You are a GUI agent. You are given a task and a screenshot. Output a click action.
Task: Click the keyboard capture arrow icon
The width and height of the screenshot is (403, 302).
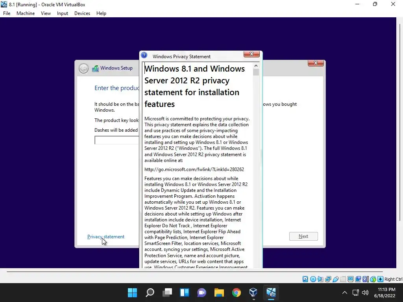pyautogui.click(x=381, y=279)
